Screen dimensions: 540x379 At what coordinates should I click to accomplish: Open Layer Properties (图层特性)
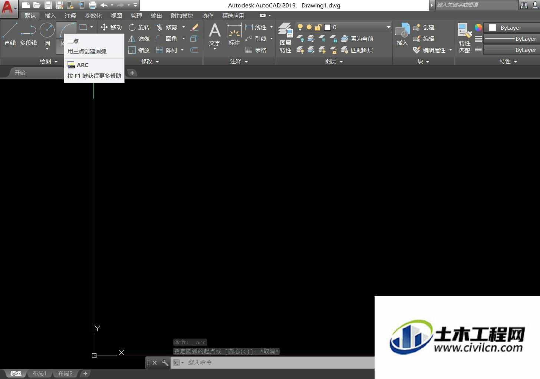point(285,38)
